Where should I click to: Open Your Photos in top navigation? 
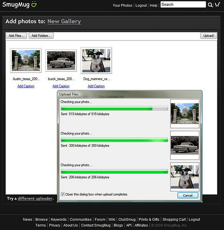[x=123, y=6]
